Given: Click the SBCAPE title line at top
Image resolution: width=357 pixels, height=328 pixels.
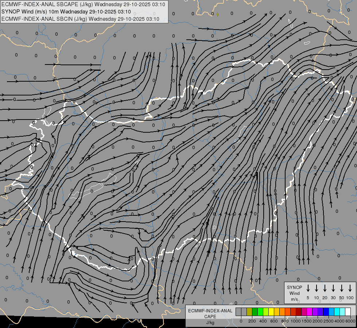Looking at the screenshot, I should [x=84, y=4].
